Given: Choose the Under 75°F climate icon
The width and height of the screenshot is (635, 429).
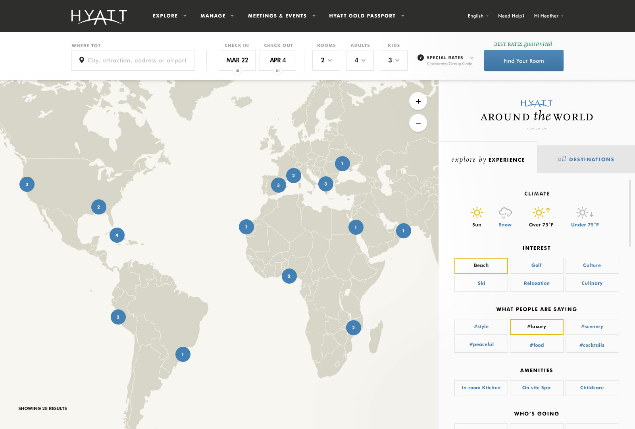Looking at the screenshot, I should [x=585, y=213].
